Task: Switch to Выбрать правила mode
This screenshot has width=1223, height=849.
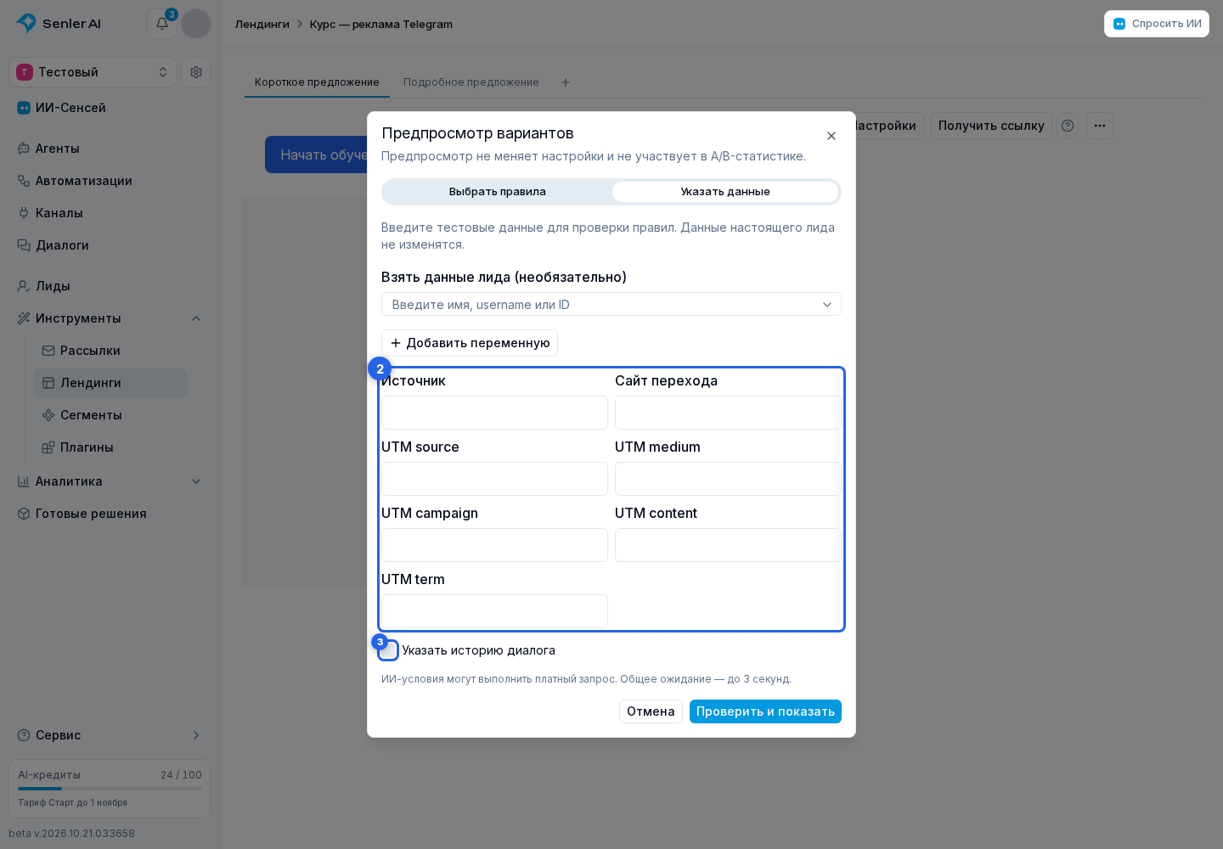Action: click(498, 192)
